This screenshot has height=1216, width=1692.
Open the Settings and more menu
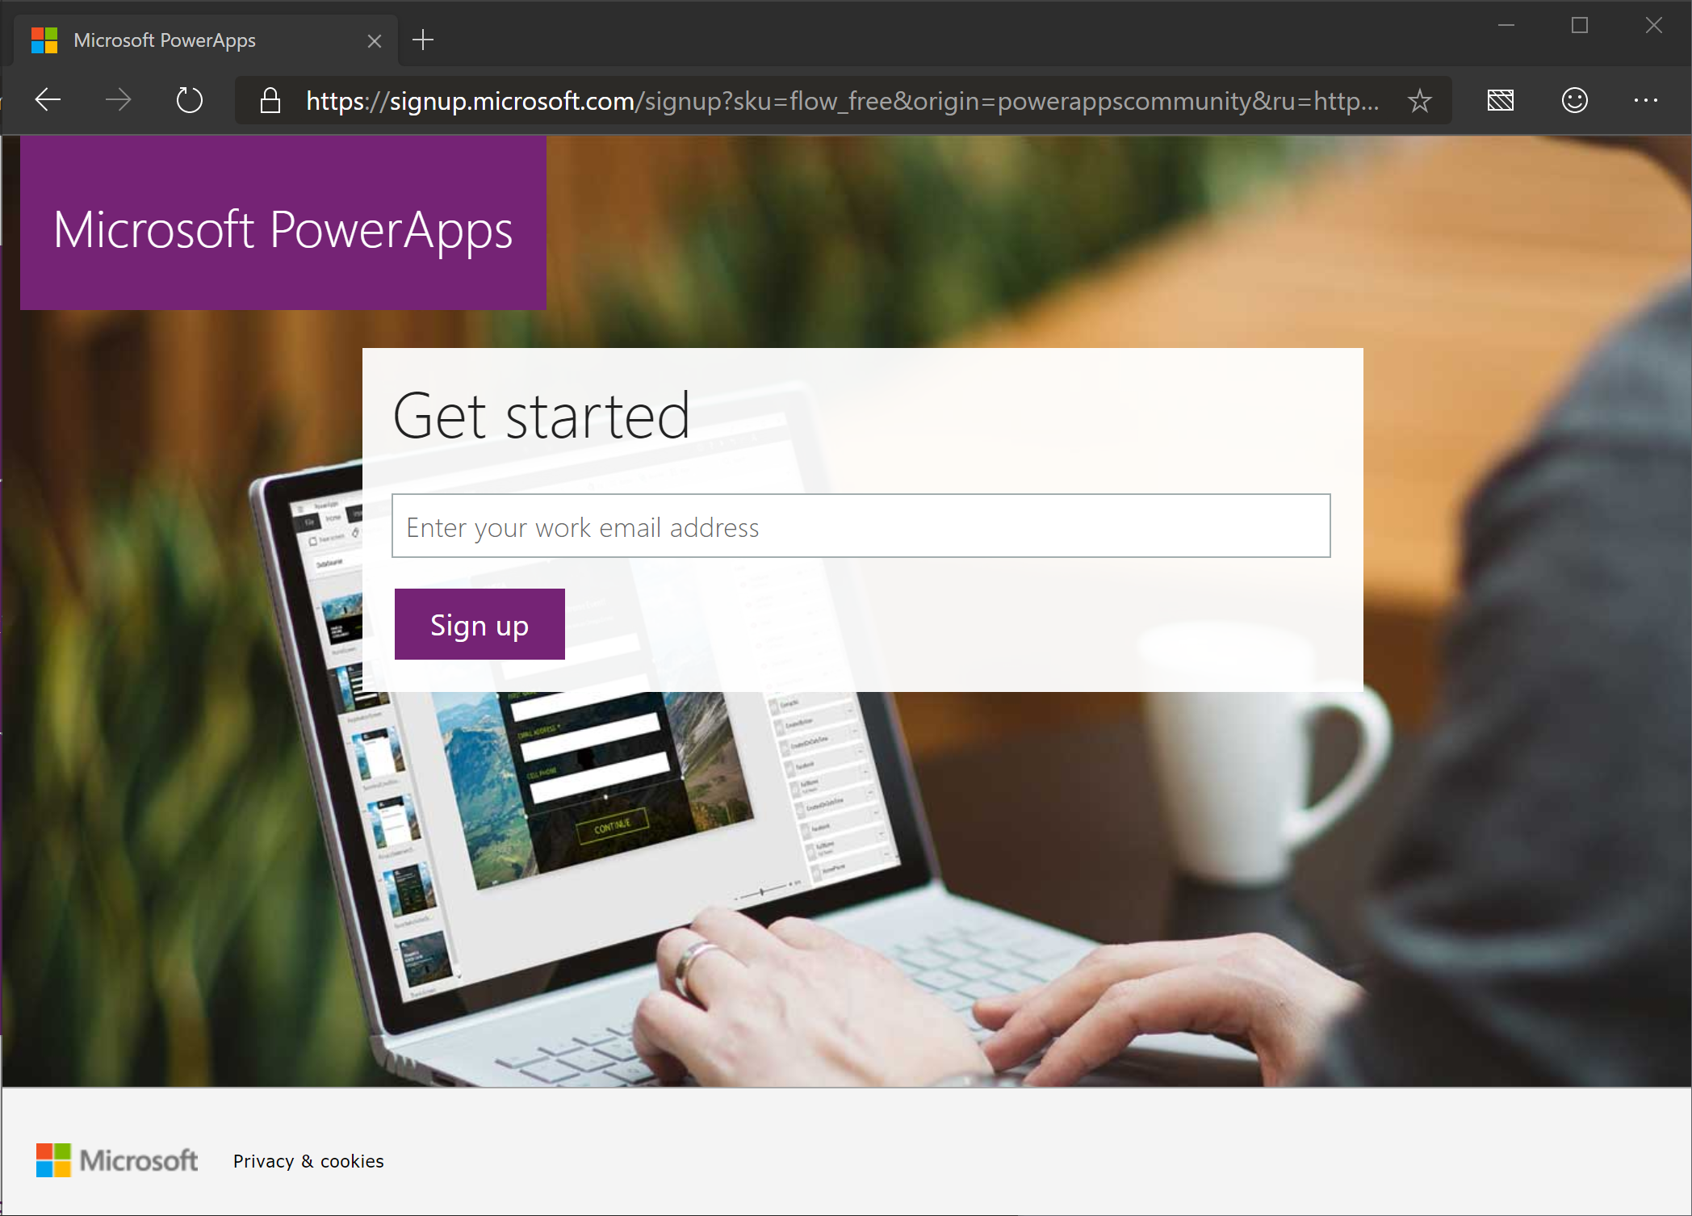(1645, 99)
